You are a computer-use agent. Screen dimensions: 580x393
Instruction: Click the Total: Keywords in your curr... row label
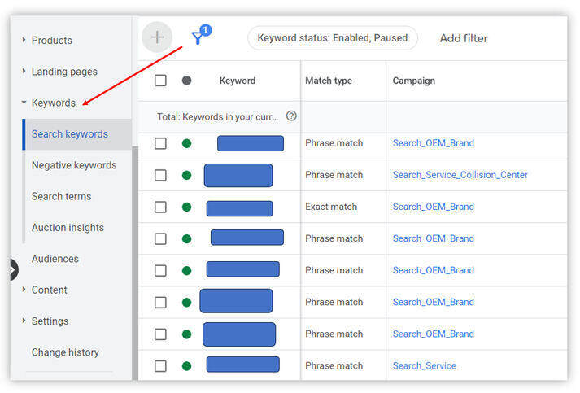217,117
